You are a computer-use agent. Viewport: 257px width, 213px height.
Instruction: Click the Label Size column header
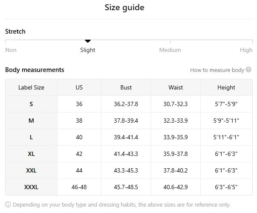[31, 87]
